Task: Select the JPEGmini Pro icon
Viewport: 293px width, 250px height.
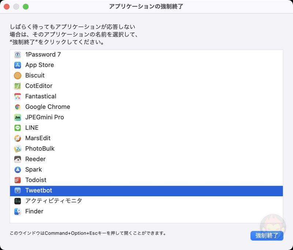Action: pyautogui.click(x=18, y=117)
